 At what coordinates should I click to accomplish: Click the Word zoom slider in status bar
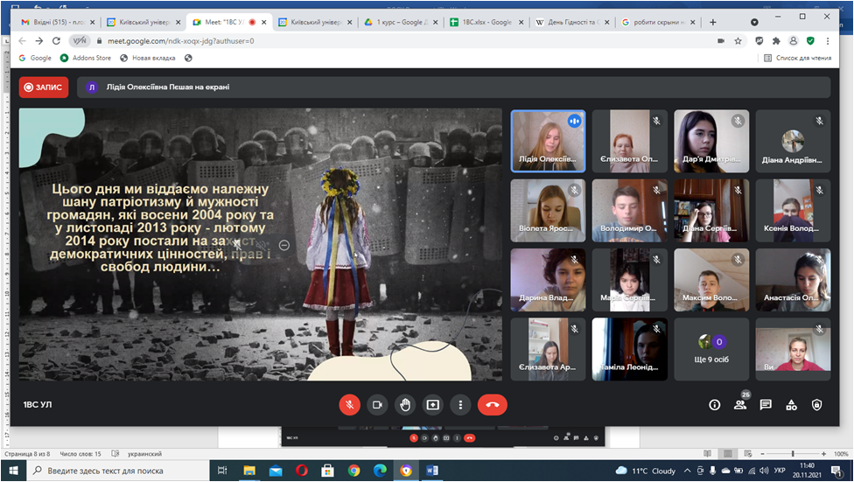pos(787,454)
